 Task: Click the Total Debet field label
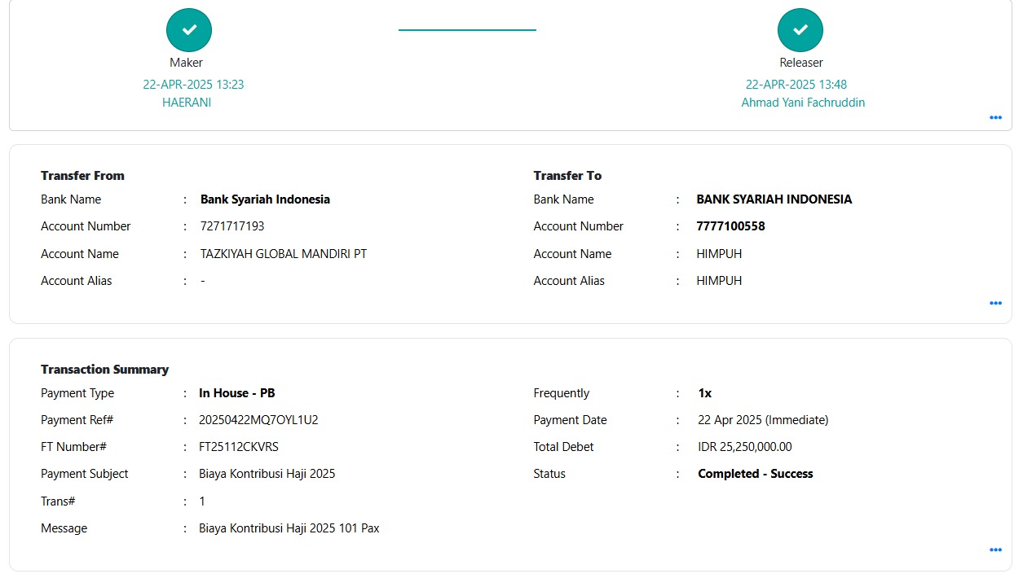coord(563,447)
